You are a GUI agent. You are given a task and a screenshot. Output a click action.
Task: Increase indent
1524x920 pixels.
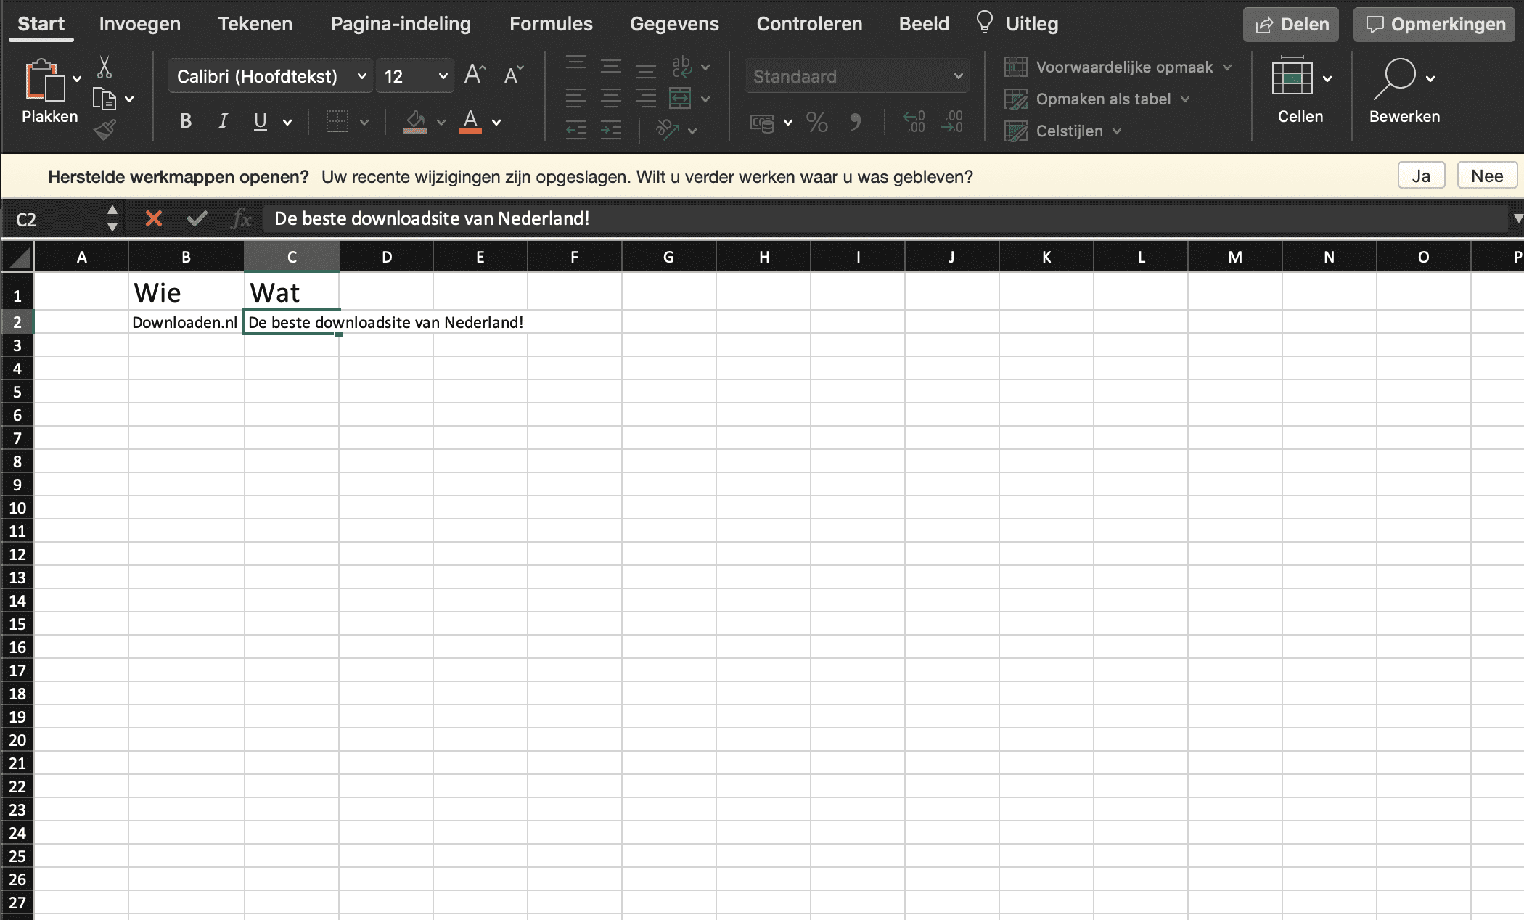pyautogui.click(x=611, y=131)
